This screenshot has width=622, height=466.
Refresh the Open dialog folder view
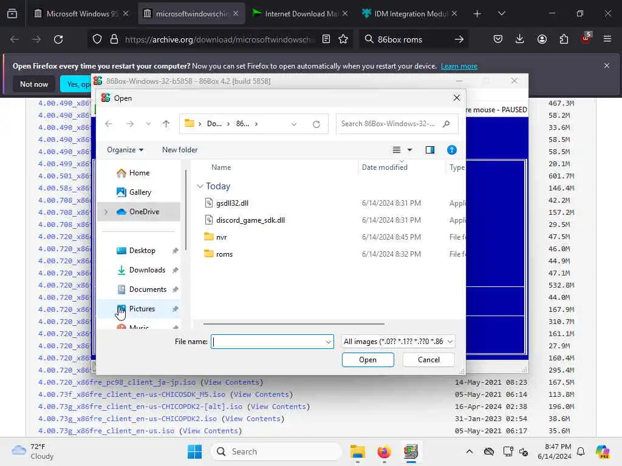(316, 124)
